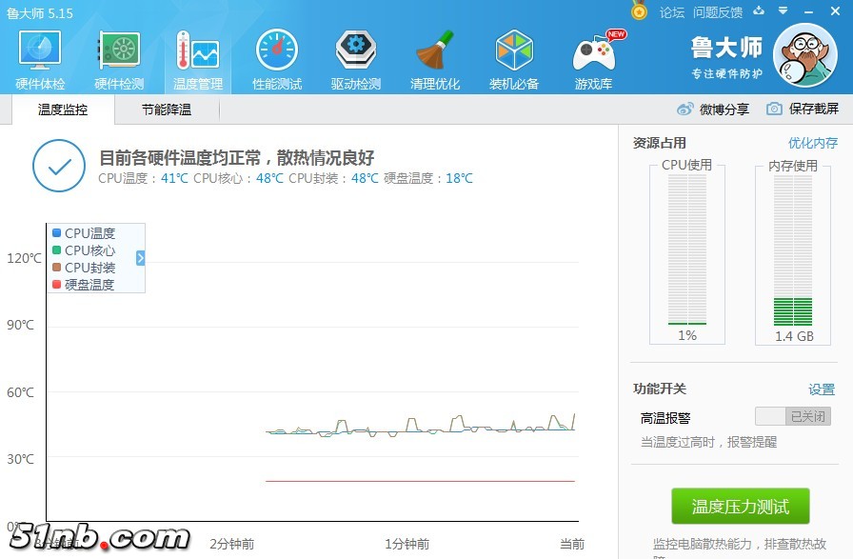Screen dimensions: 853x559
Task: Open the title bar dropdown menu arrow
Action: pos(783,11)
